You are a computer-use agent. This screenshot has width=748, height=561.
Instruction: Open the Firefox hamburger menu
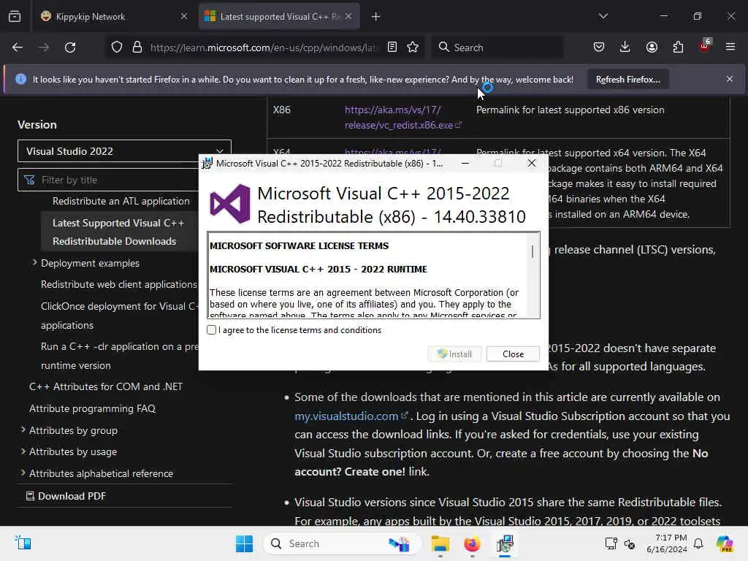[730, 47]
